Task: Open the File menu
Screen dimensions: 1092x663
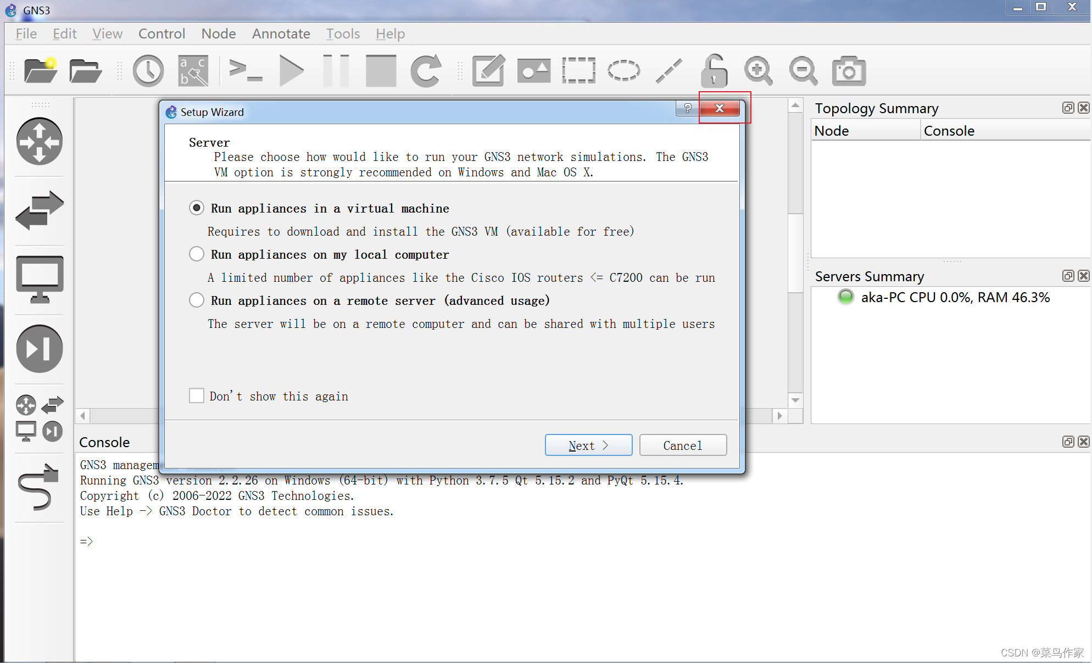Action: pyautogui.click(x=26, y=34)
